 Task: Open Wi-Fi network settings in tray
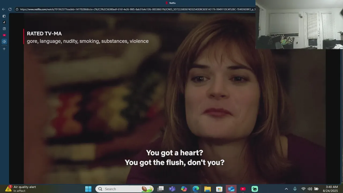(303, 189)
